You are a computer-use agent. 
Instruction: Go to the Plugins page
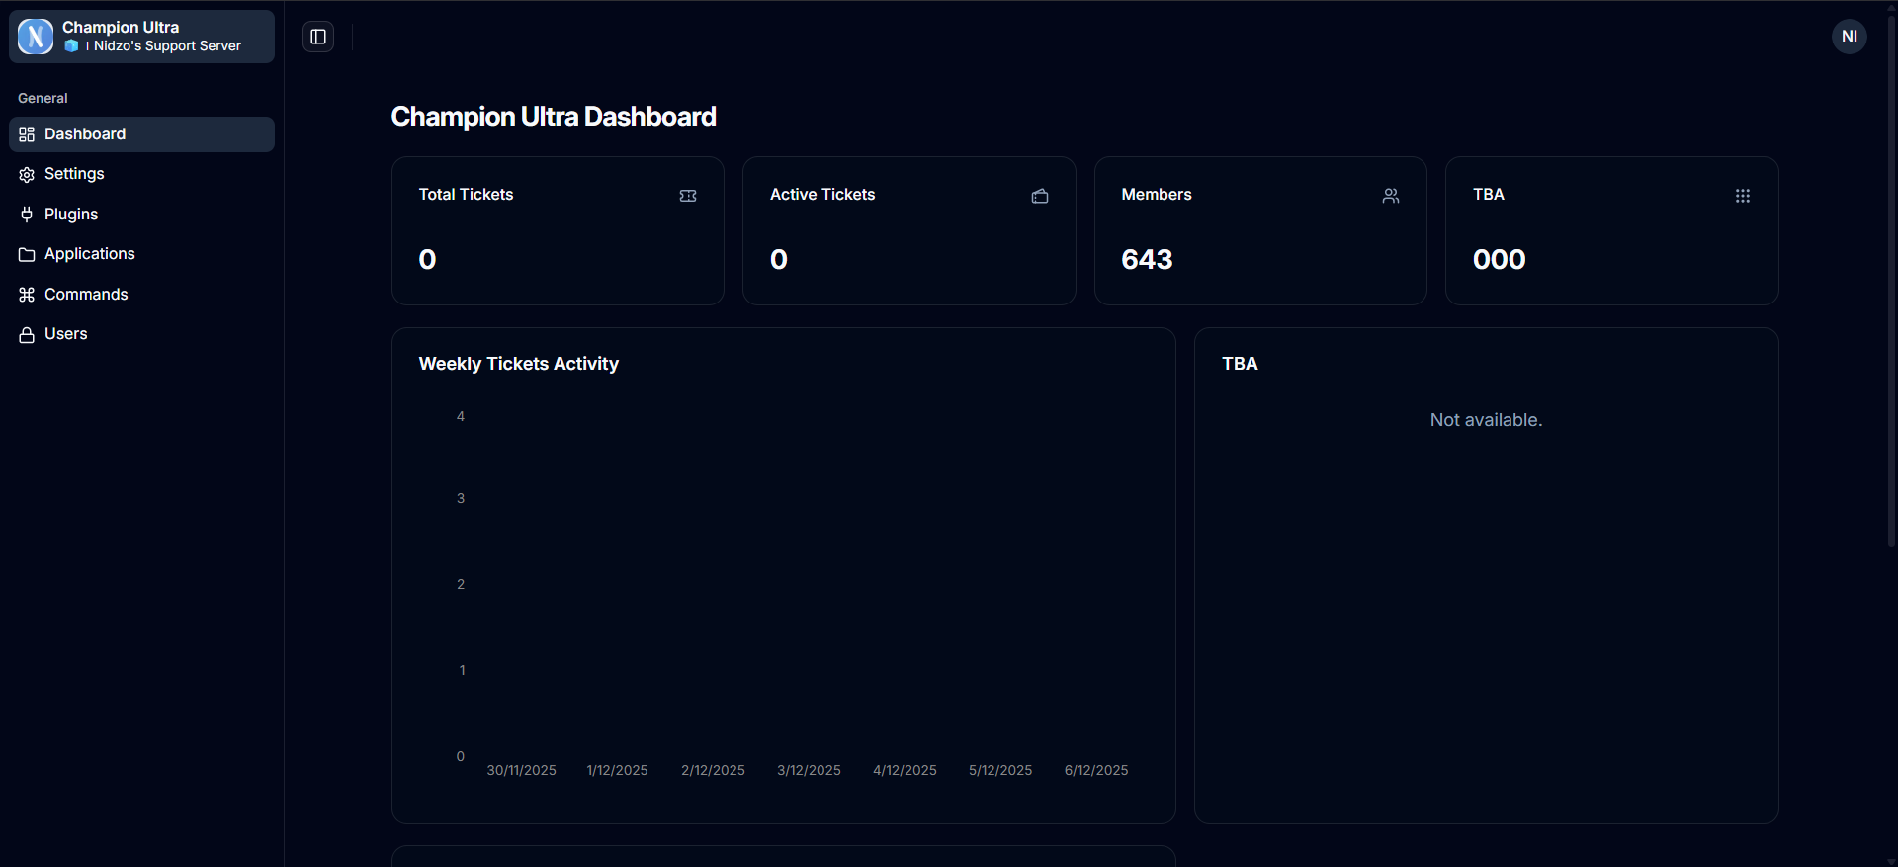coord(71,215)
